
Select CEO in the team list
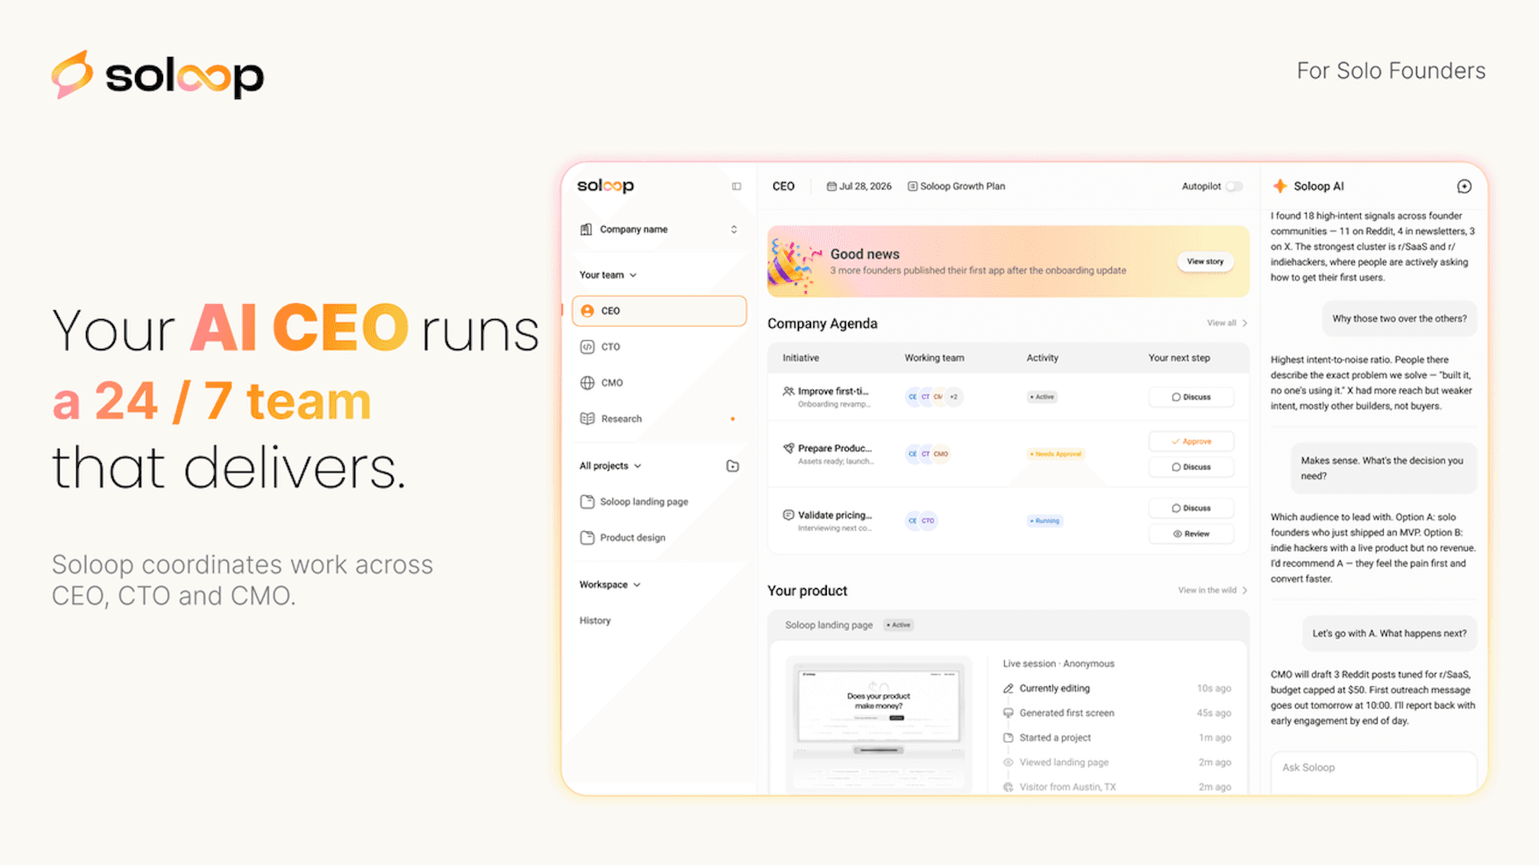pos(659,311)
